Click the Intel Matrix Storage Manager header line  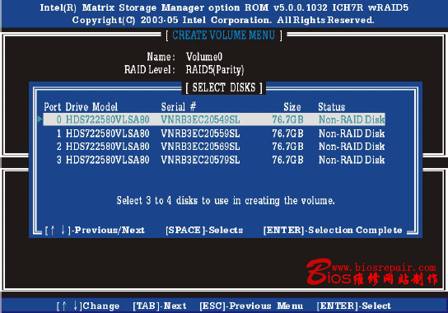pos(224,7)
